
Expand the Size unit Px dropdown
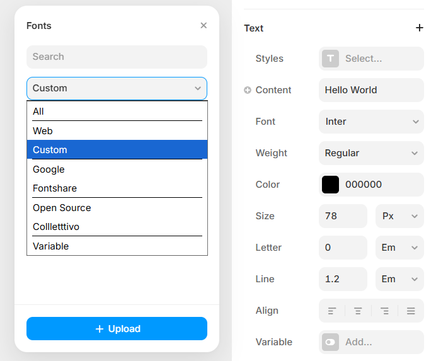click(x=399, y=216)
